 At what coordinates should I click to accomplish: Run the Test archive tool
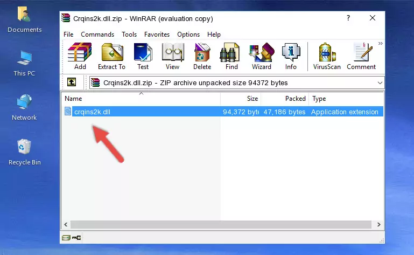[x=143, y=56]
